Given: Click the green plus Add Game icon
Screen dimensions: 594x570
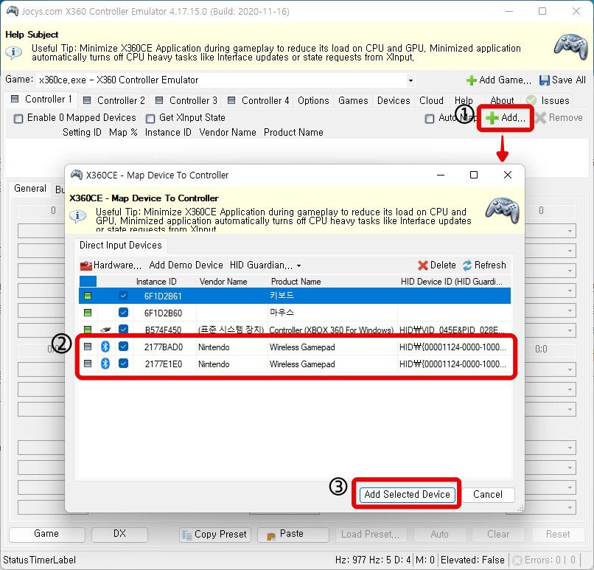Looking at the screenshot, I should click(471, 80).
